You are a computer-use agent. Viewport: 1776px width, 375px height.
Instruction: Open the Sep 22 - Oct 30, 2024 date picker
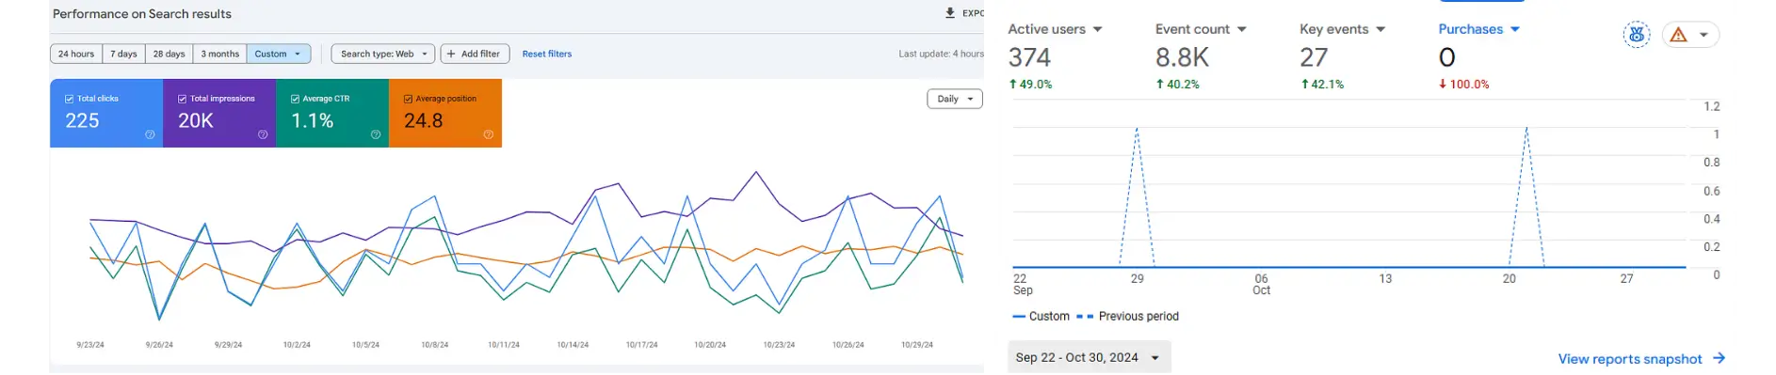pyautogui.click(x=1089, y=357)
